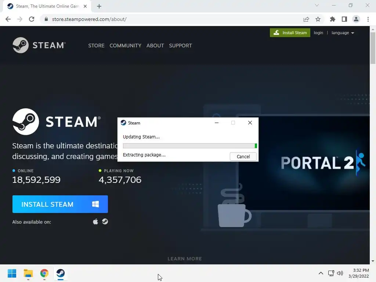376x282 pixels.
Task: Open the COMMUNITY menu item
Action: click(x=125, y=46)
